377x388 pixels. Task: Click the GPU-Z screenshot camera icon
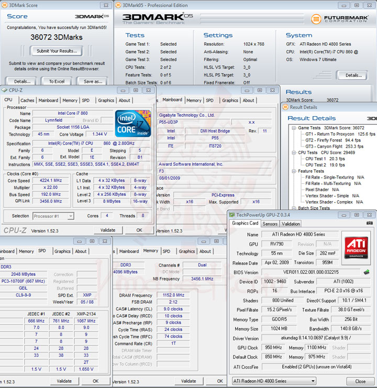369,223
